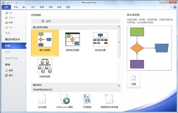The width and height of the screenshot is (178, 113).
Task: Switch to the 开始 ribbon tab
Action: [16, 7]
